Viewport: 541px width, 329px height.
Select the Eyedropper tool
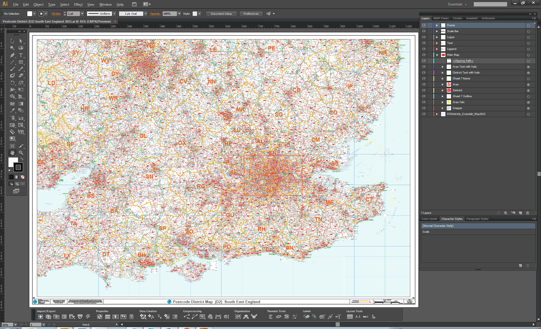pyautogui.click(x=12, y=111)
